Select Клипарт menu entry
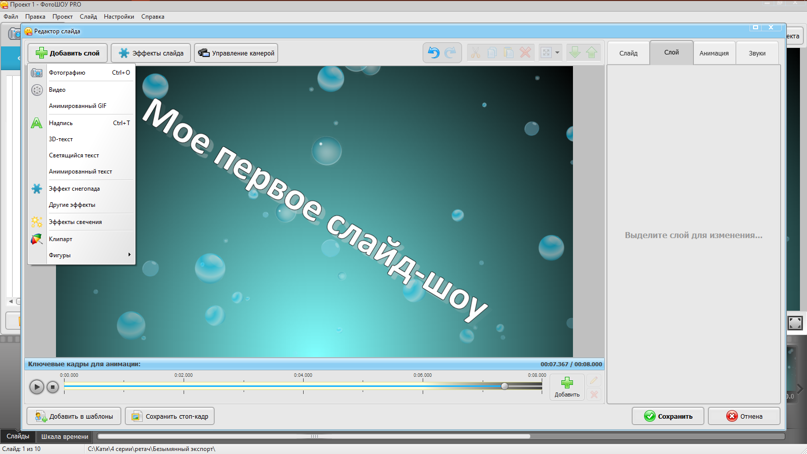The height and width of the screenshot is (454, 807). coord(82,239)
